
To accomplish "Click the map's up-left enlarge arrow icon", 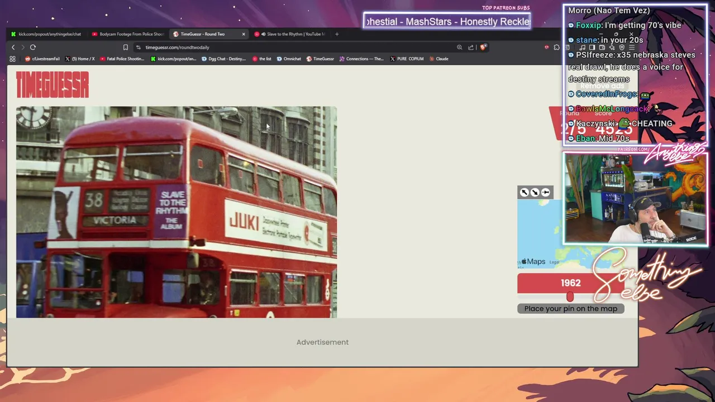I will pyautogui.click(x=524, y=193).
